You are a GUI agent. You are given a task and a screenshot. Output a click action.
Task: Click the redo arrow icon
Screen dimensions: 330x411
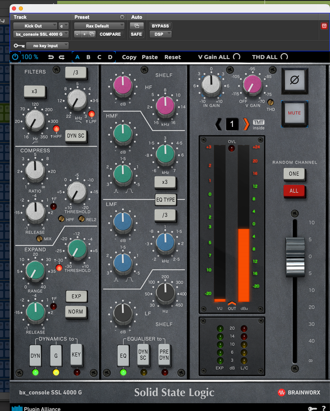(x=61, y=57)
